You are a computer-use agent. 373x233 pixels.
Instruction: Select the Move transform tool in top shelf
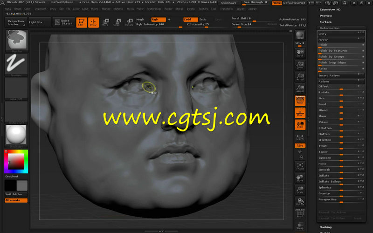click(105, 22)
